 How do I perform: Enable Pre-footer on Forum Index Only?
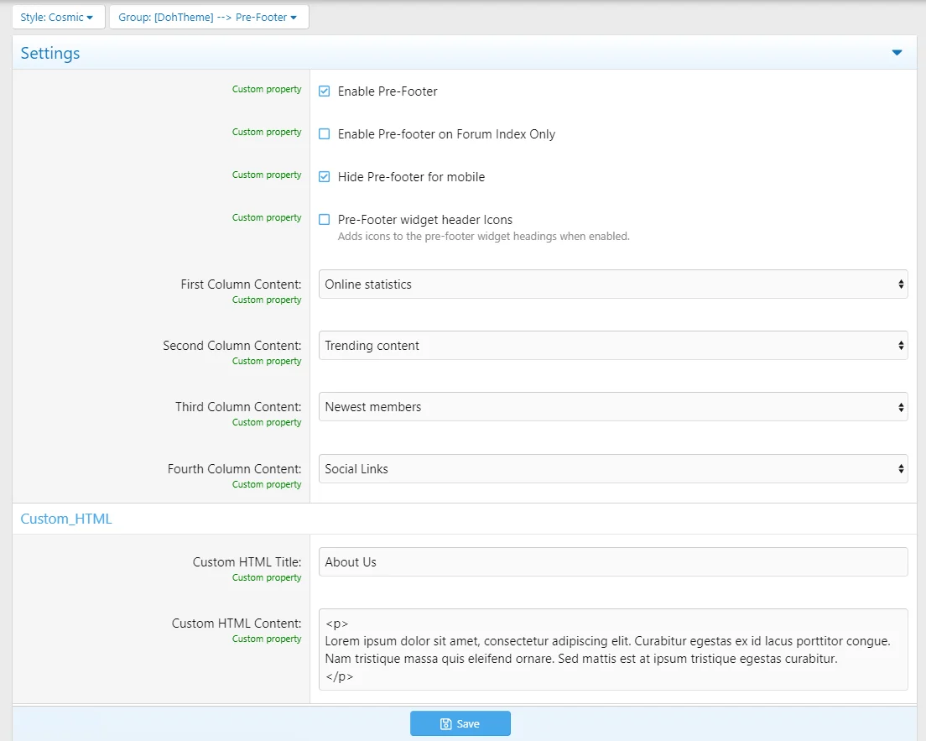325,134
